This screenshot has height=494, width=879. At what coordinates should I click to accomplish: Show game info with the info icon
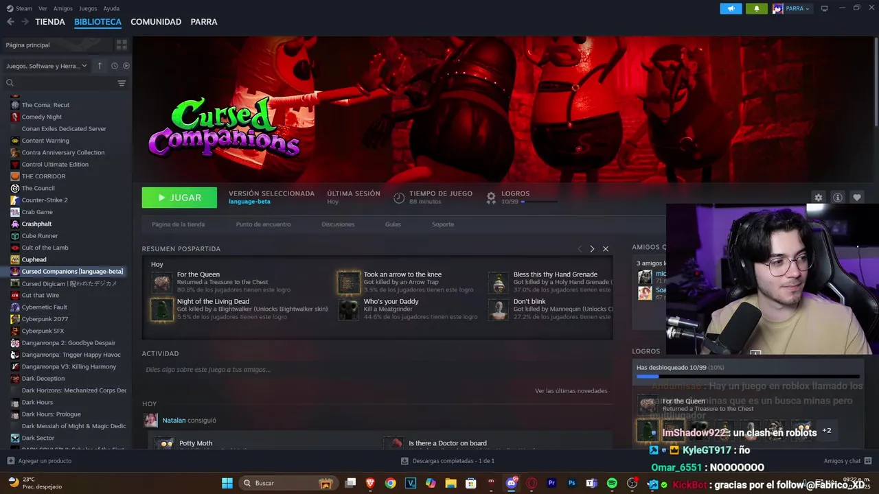pos(838,198)
